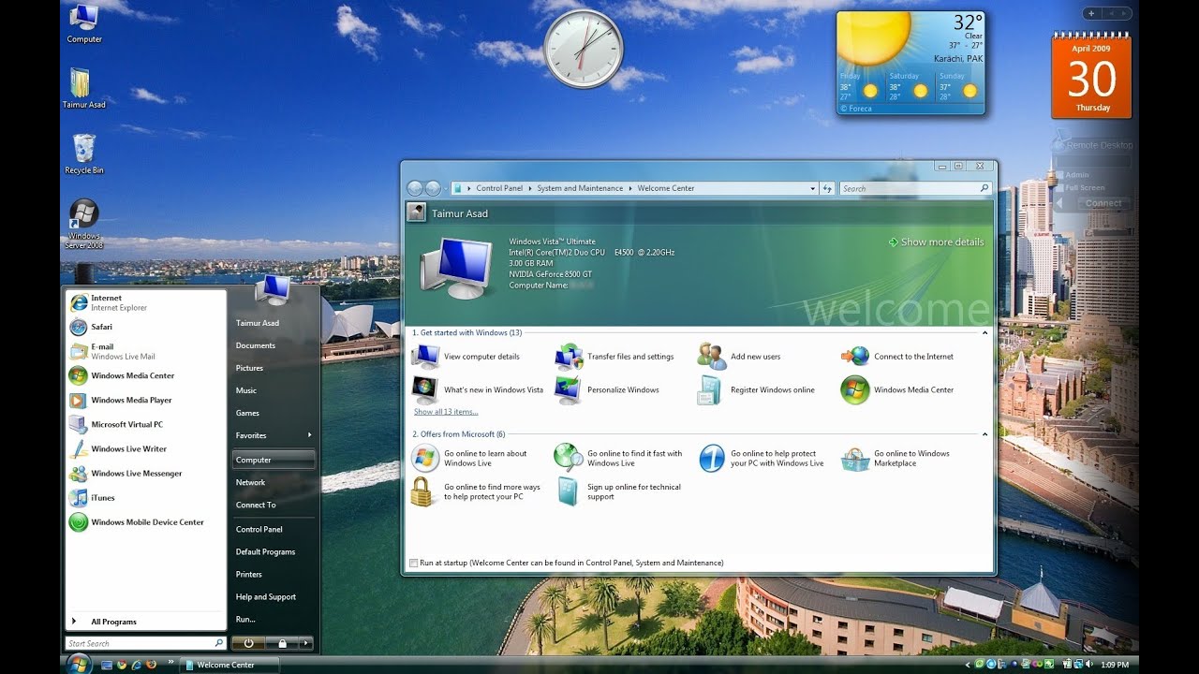The image size is (1199, 674).
Task: Collapse Offers from Microsoft section
Action: pos(984,434)
